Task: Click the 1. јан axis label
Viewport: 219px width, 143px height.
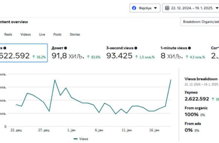Action: [x=71, y=130]
